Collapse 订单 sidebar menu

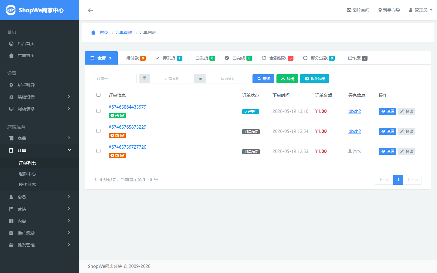click(39, 150)
